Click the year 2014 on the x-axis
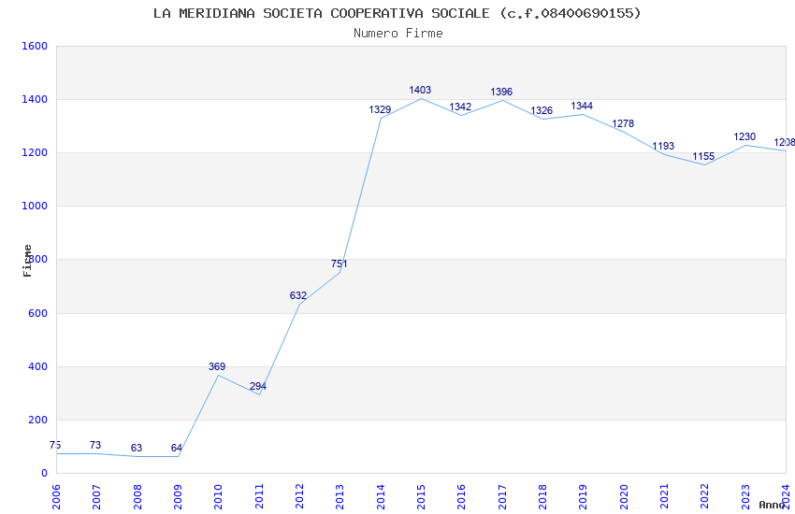The height and width of the screenshot is (514, 795). 381,497
